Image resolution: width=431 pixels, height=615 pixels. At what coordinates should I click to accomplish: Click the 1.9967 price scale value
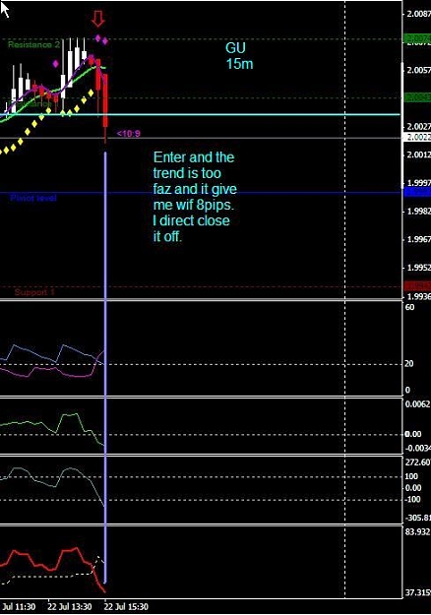point(419,239)
